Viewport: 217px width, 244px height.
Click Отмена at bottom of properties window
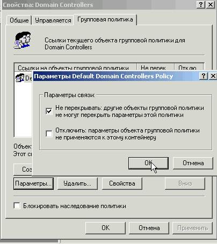pos(149,228)
